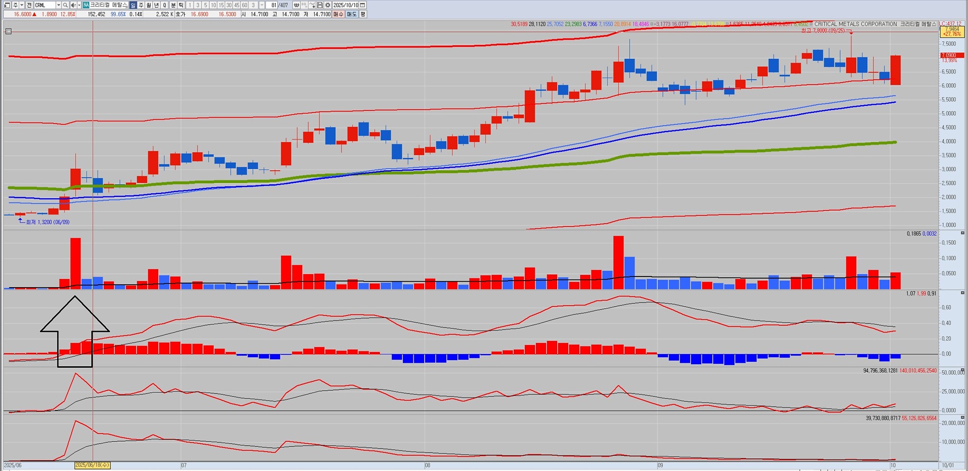This screenshot has height=471, width=968.
Task: Click the bid price 16.5300
Action: [x=227, y=14]
